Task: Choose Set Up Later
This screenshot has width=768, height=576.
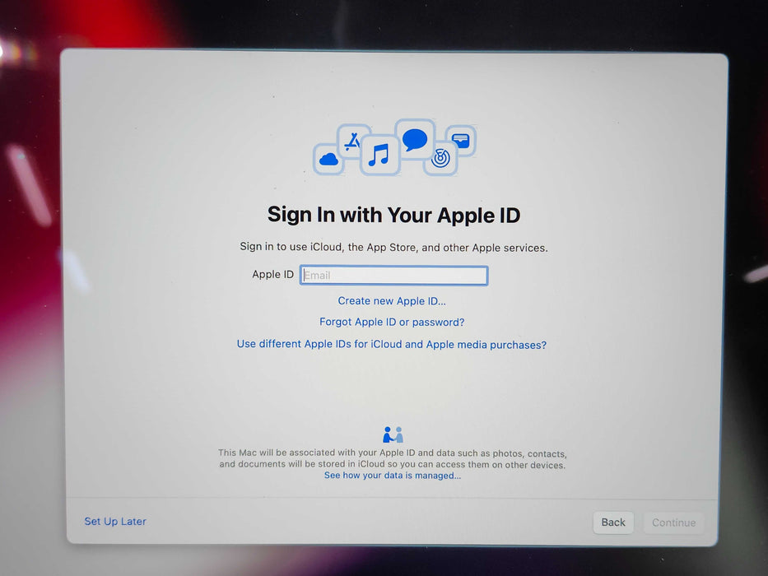Action: [115, 521]
